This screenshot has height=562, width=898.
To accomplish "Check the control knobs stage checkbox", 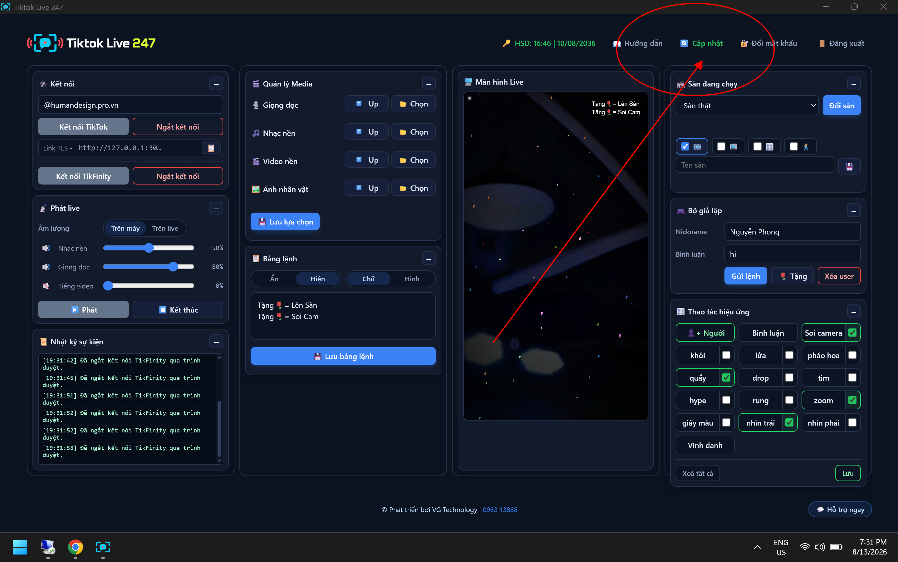I will (x=757, y=146).
